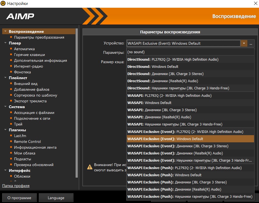Open Информационная лента plugin settings
Image resolution: width=259 pixels, height=203 pixels.
[35, 147]
